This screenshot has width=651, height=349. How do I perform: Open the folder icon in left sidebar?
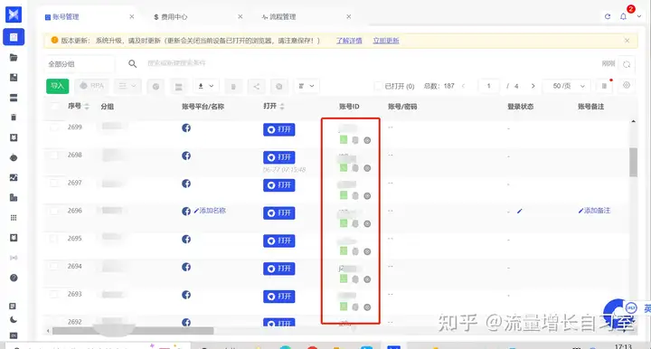[x=14, y=58]
